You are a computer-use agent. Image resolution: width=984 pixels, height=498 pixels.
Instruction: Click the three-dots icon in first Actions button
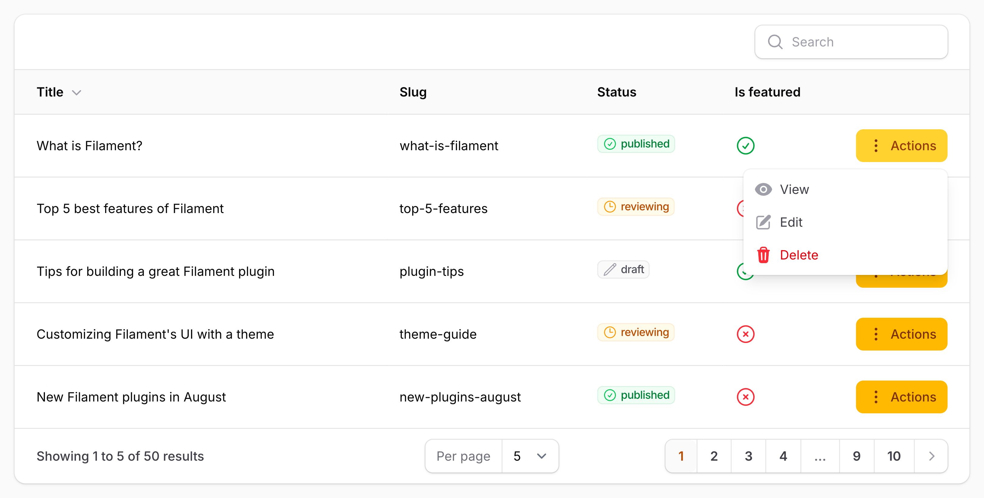coord(876,146)
